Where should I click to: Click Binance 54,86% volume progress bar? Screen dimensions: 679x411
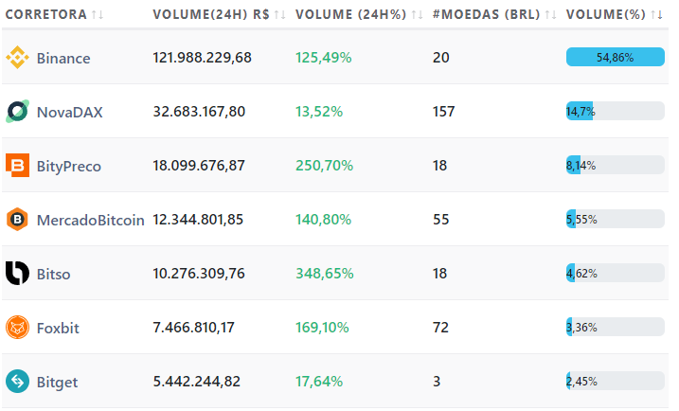point(615,58)
